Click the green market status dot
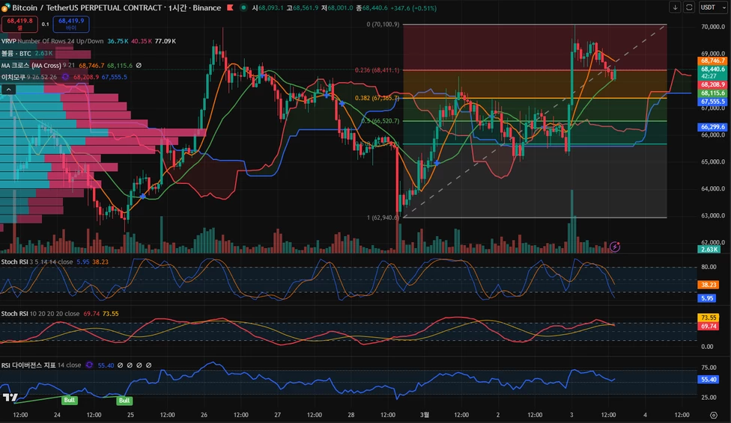731x423 pixels. tap(243, 7)
